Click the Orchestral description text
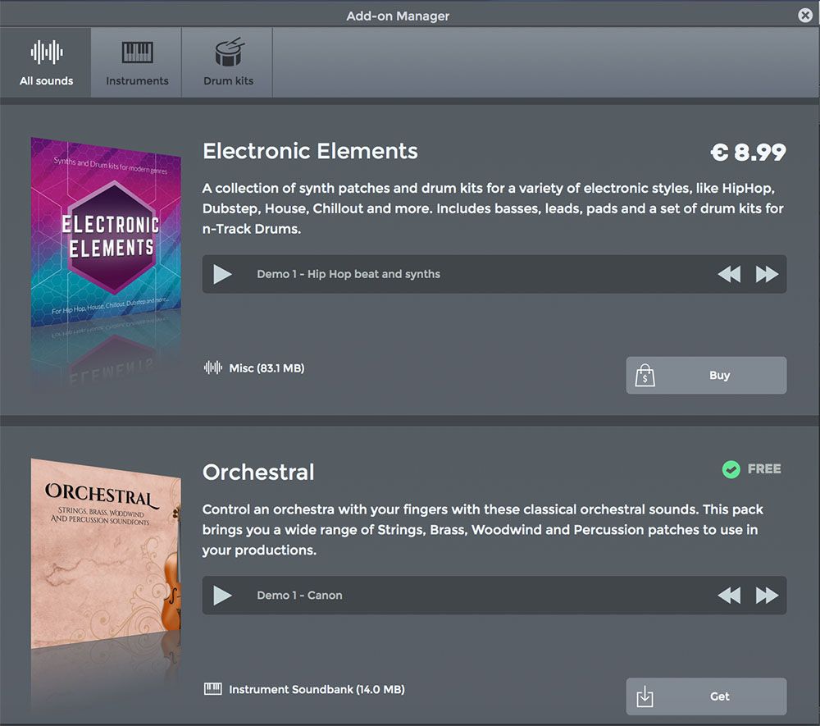The image size is (820, 726). pos(483,529)
